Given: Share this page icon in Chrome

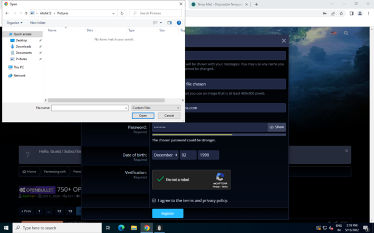Looking at the screenshot, I should point(333,13).
